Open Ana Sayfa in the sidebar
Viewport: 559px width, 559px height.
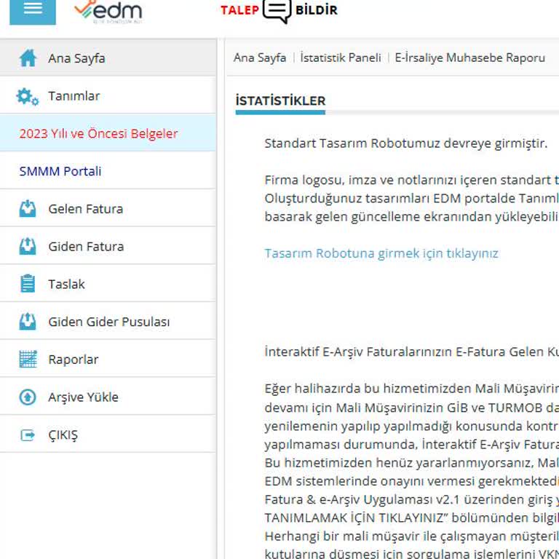pos(108,58)
